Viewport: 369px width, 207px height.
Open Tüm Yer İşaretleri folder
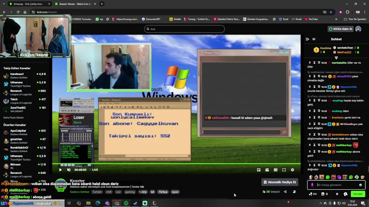355,19
